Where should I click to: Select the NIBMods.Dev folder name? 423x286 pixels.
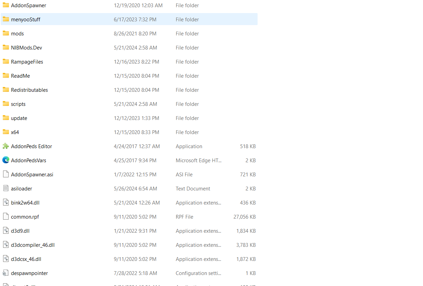(x=26, y=48)
